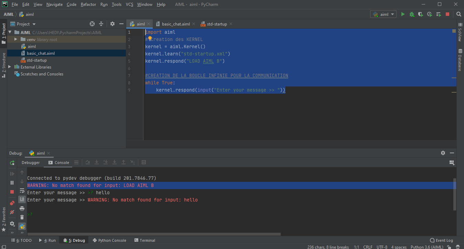464x249 pixels.
Task: Open Debug panel settings gear
Action: point(443,153)
